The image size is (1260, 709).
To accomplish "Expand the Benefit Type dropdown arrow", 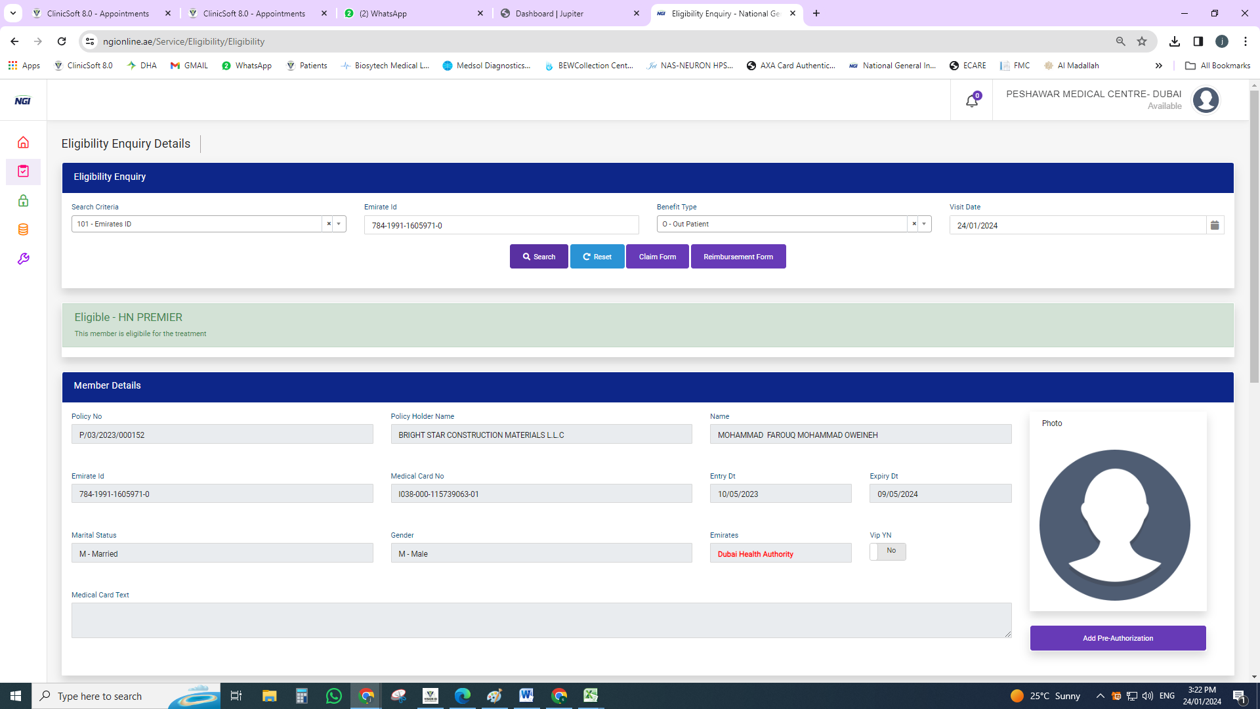I will click(924, 224).
